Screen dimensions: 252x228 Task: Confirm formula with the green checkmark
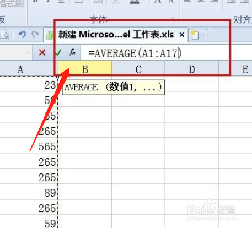coord(58,52)
